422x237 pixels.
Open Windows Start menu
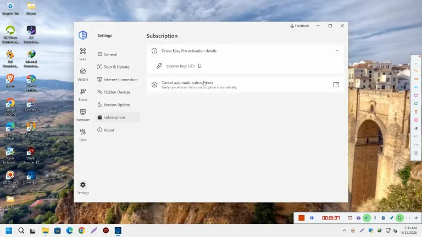tap(9, 230)
